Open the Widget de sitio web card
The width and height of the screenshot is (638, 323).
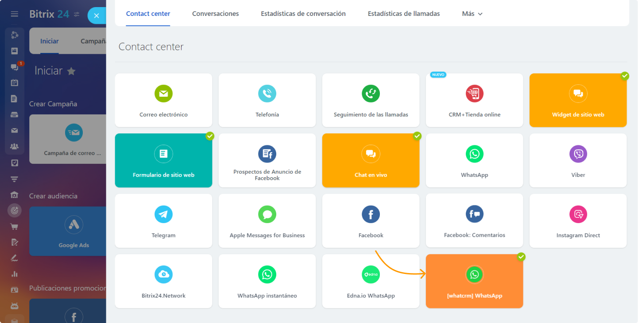[x=578, y=100]
